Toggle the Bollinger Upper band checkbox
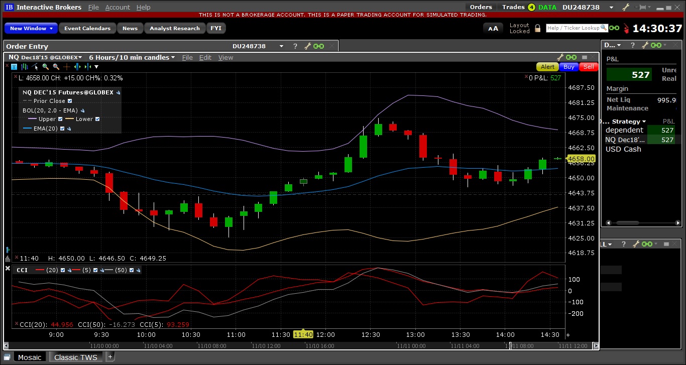 tap(60, 119)
